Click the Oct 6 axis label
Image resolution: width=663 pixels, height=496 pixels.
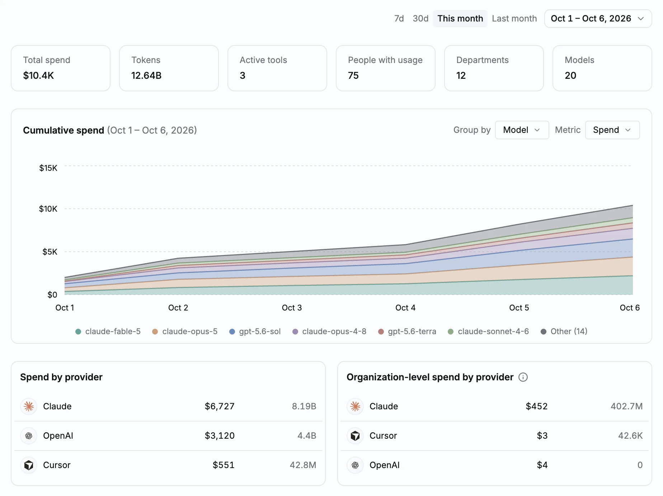pos(630,308)
